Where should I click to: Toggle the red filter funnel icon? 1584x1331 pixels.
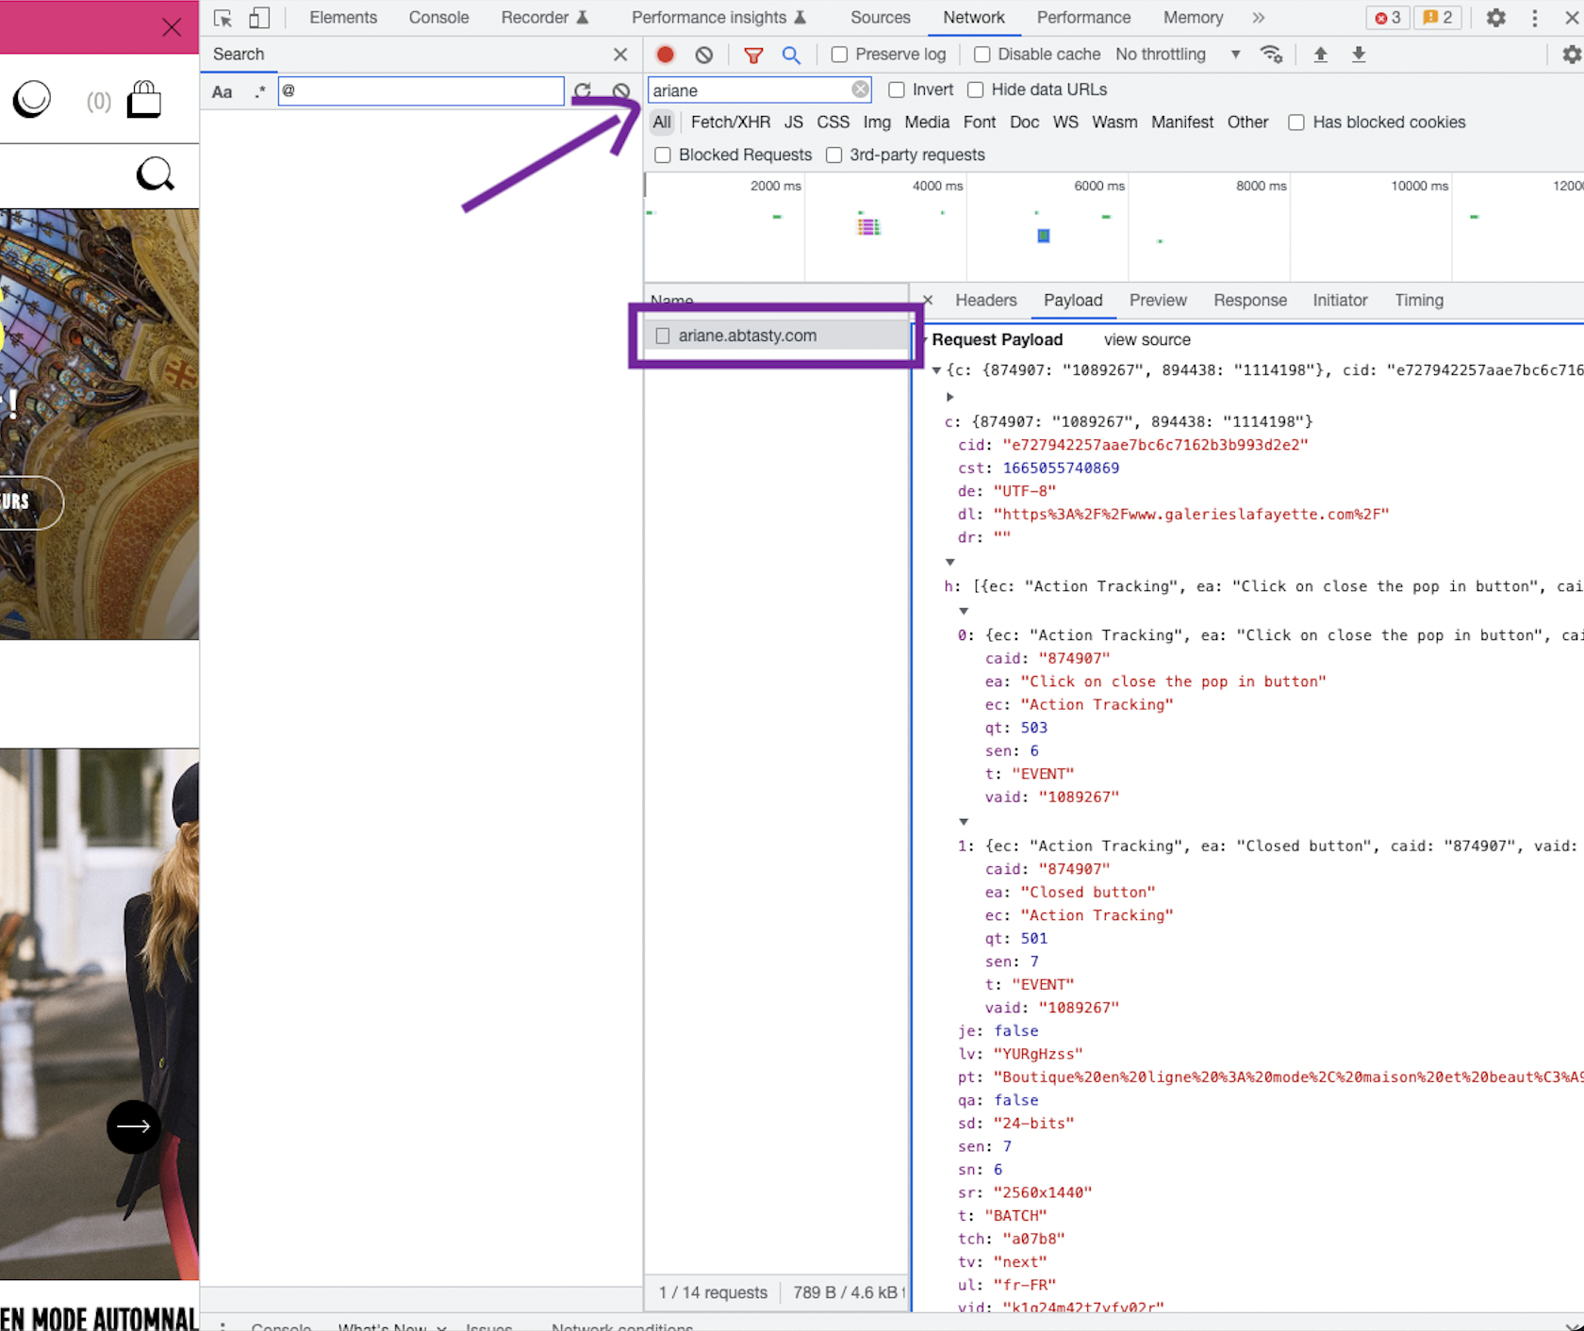[753, 55]
